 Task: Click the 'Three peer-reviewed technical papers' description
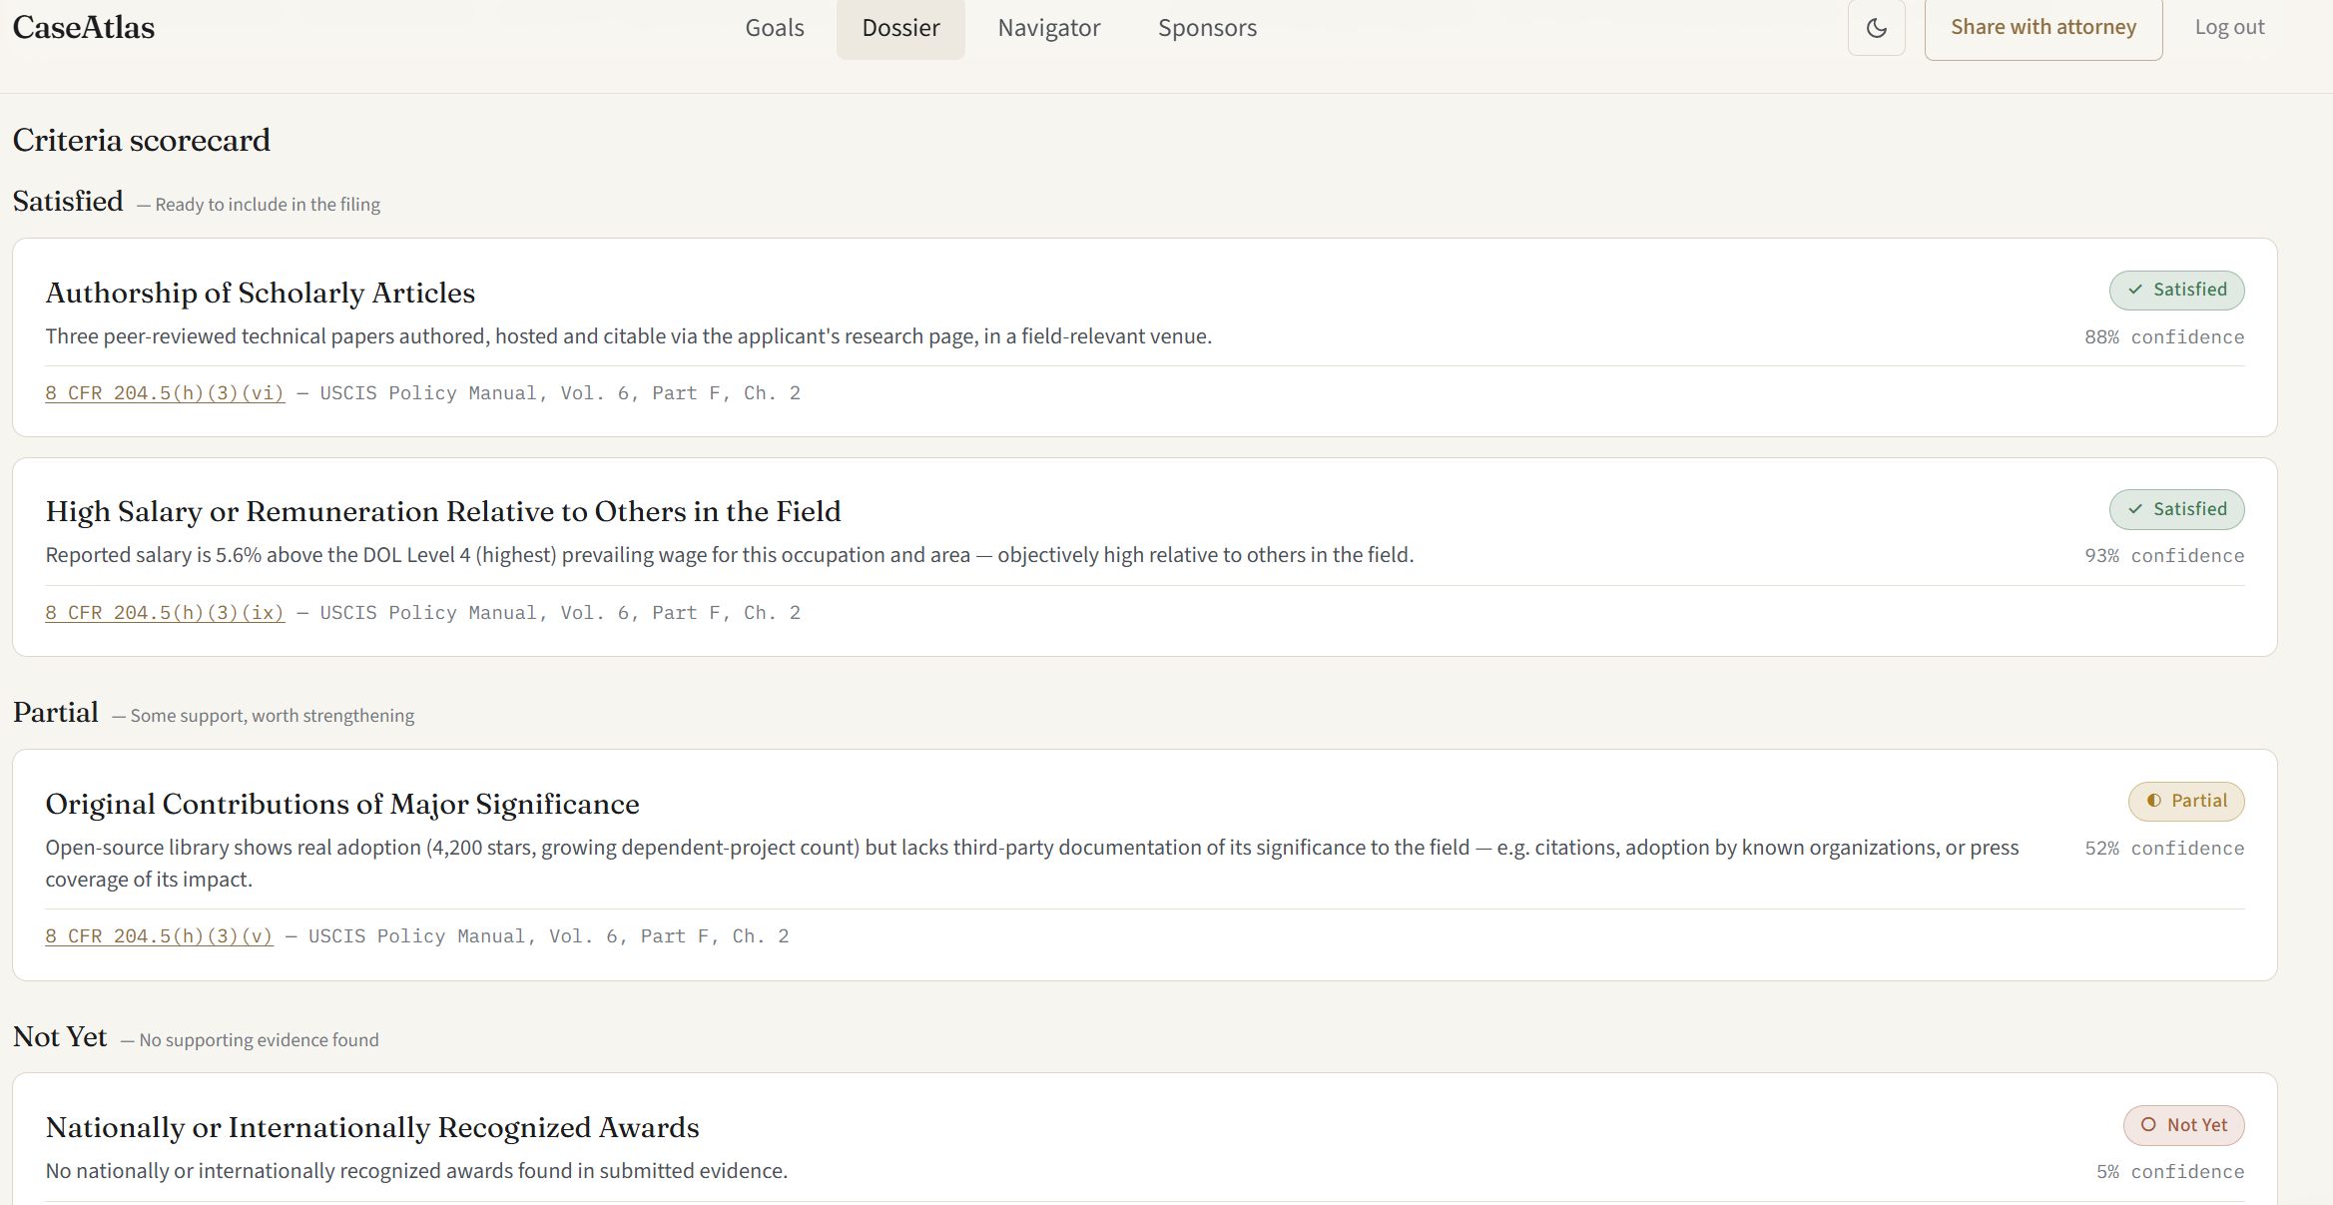pos(629,336)
